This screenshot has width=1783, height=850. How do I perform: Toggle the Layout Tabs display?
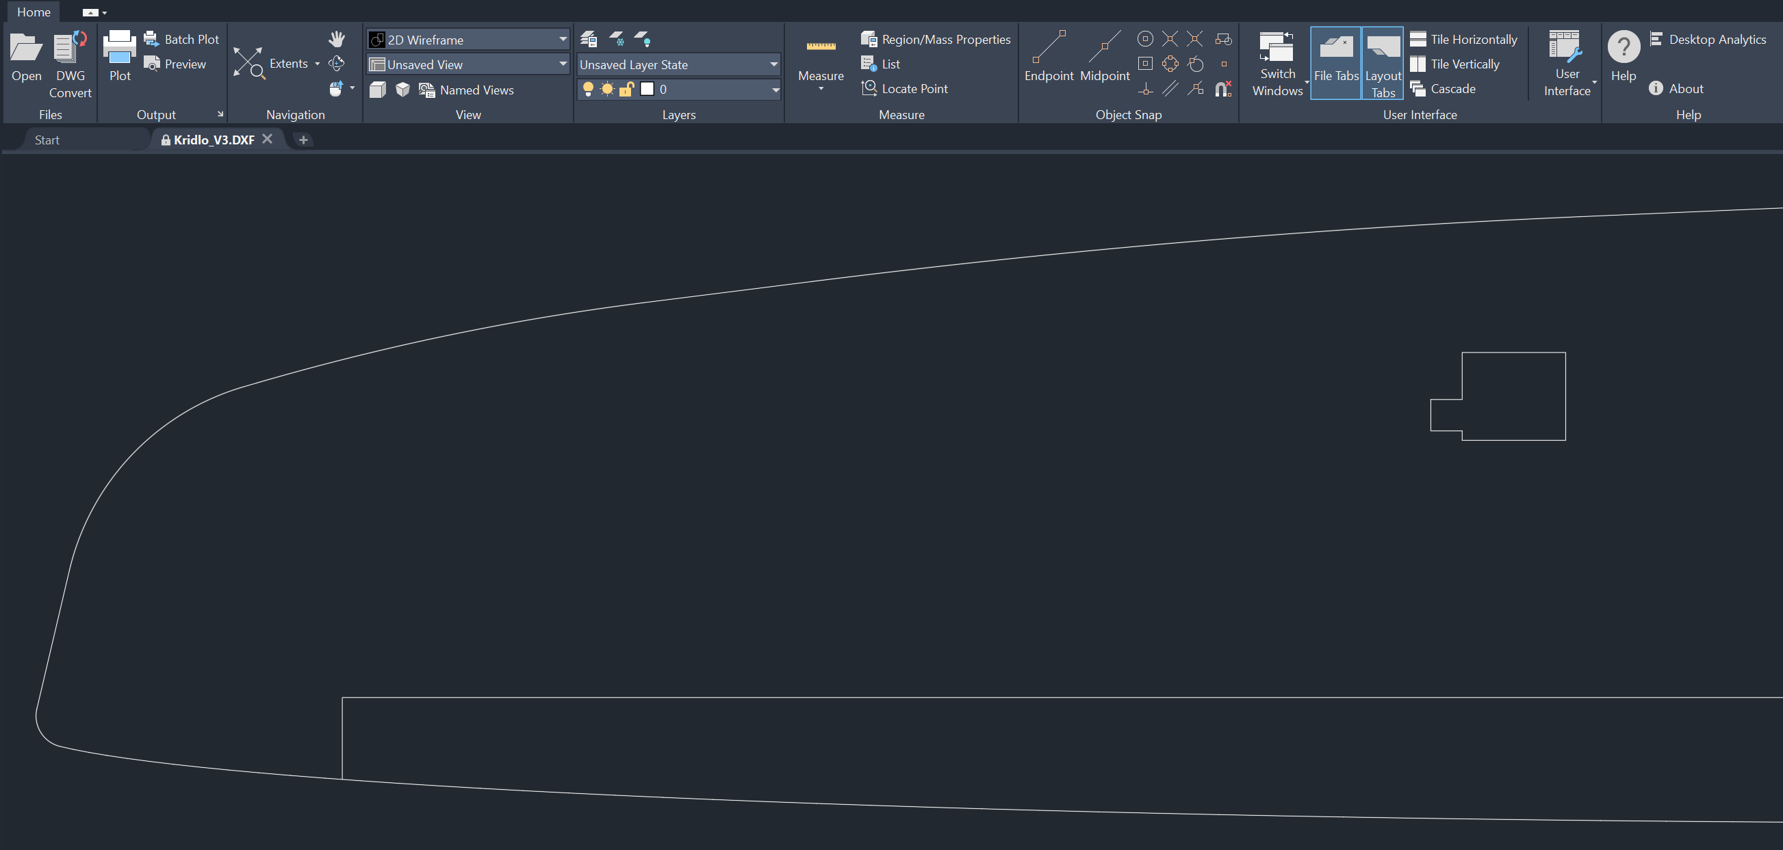click(1383, 62)
